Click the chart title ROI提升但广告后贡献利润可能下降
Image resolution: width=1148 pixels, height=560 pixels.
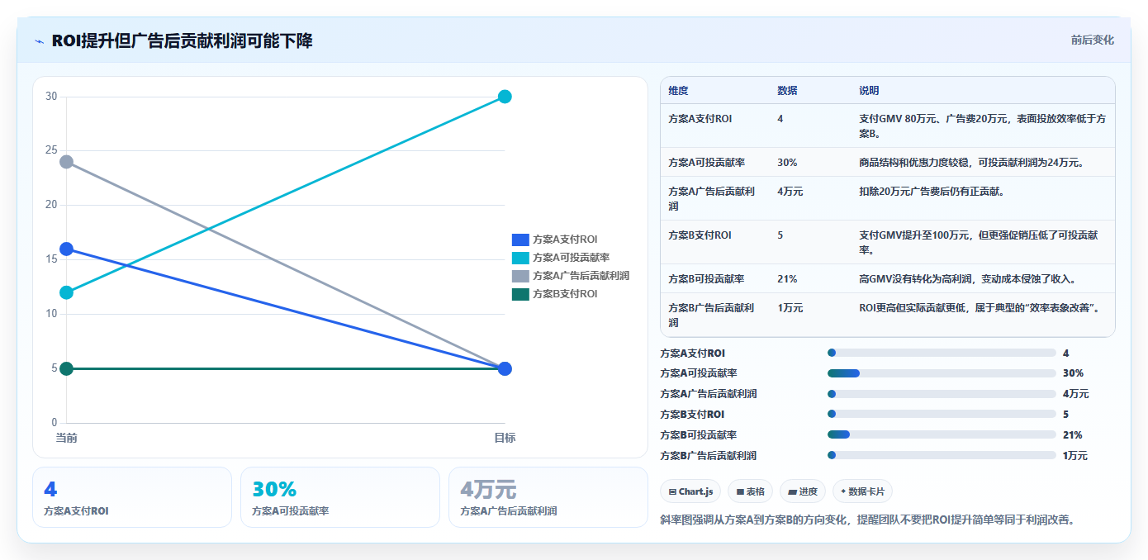pyautogui.click(x=182, y=41)
